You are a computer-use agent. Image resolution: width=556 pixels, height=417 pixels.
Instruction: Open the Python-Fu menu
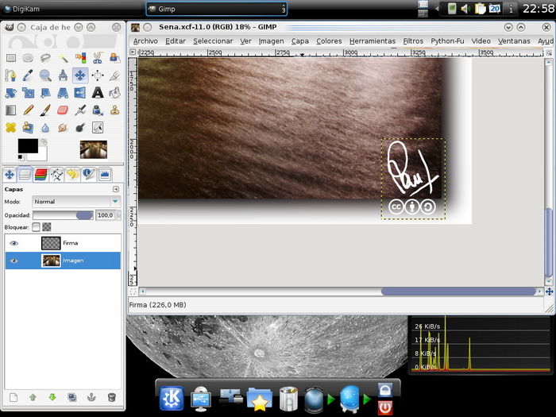click(447, 41)
